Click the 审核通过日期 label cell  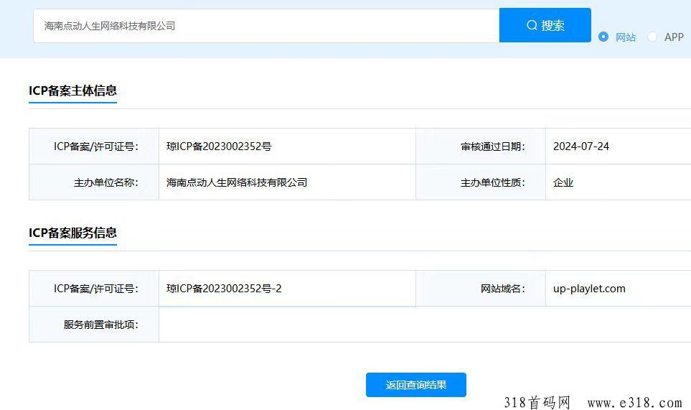481,146
